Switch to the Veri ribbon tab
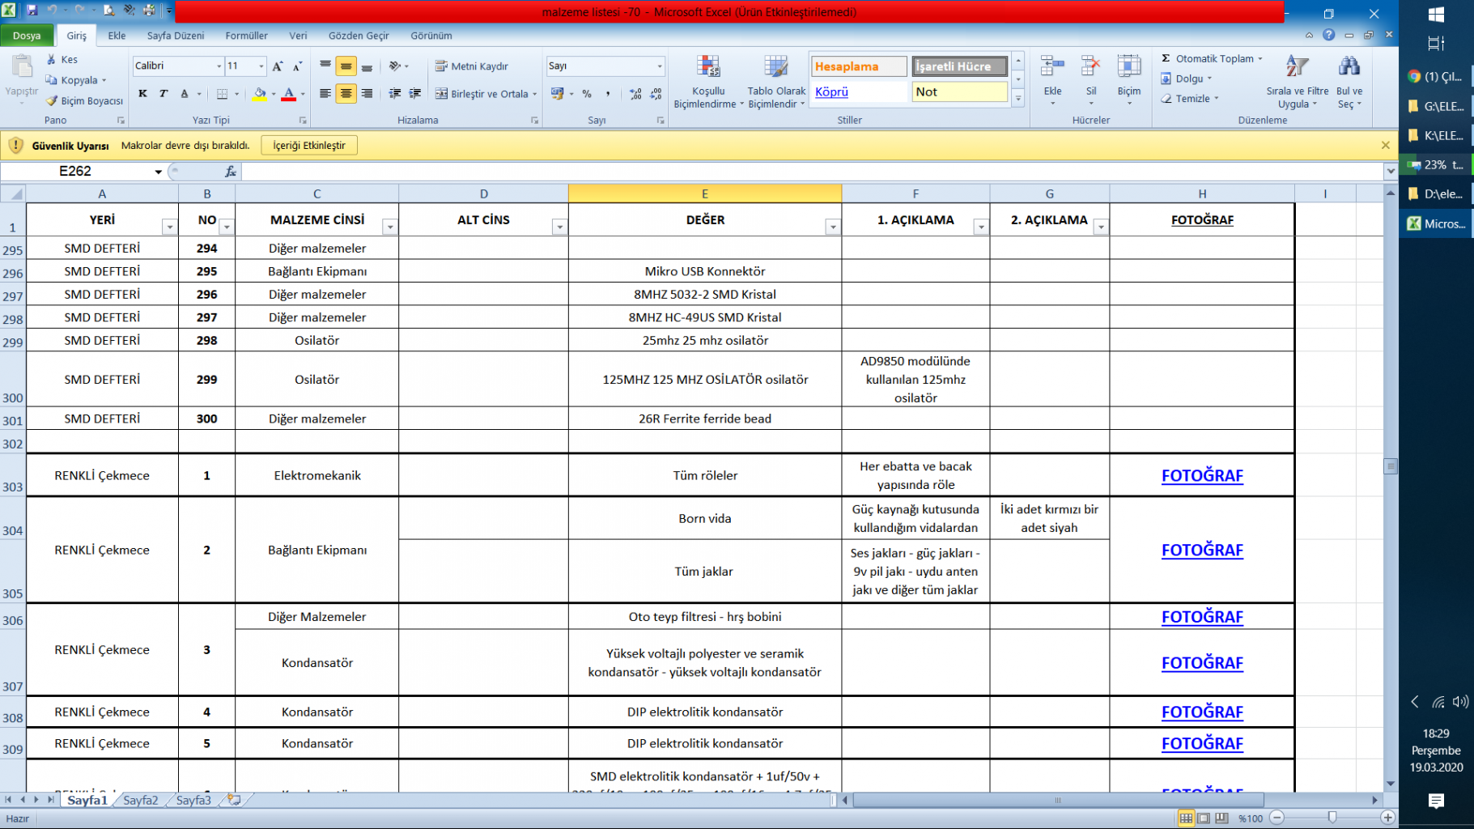The height and width of the screenshot is (829, 1474). 299,36
